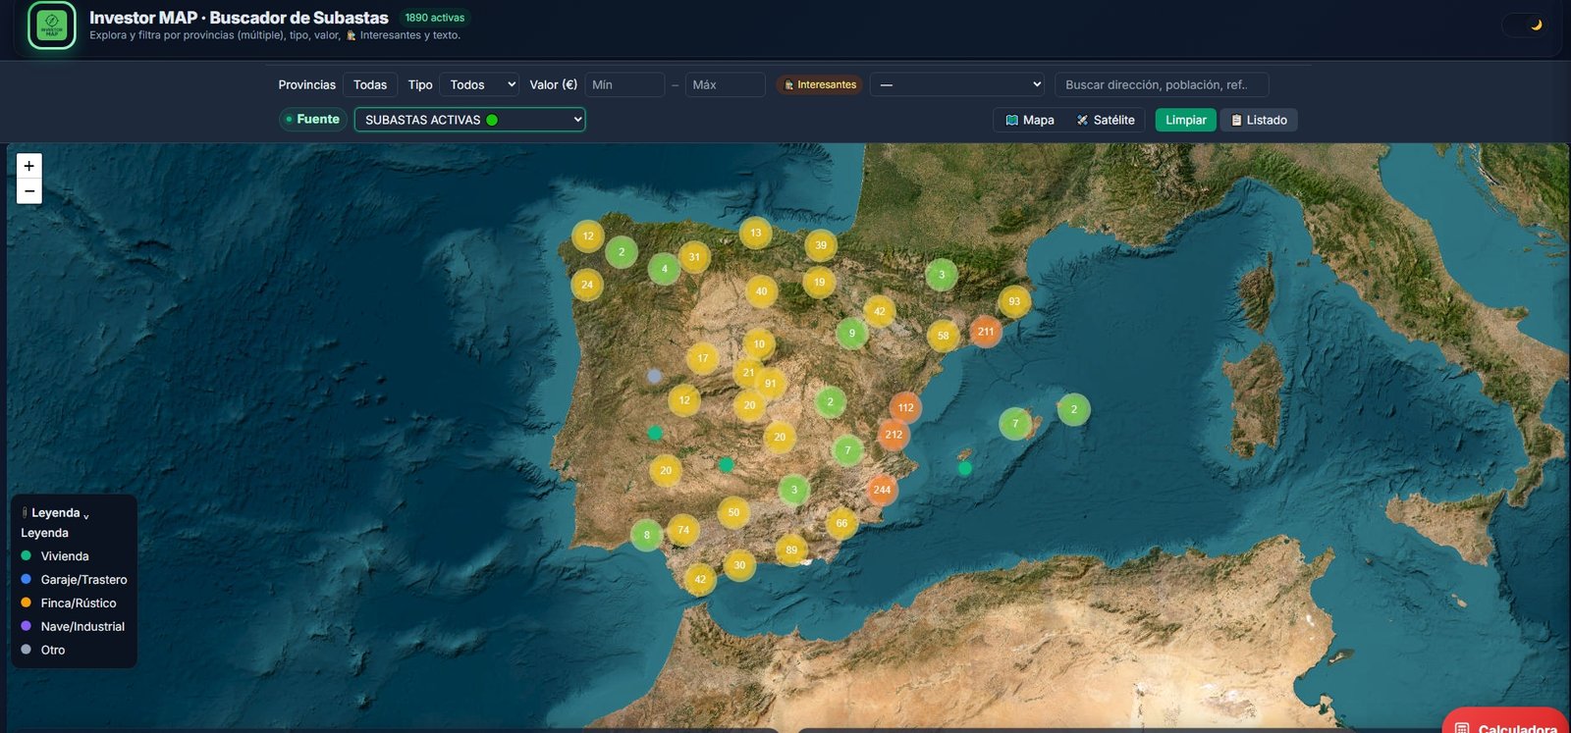
Task: Open the Calculadora tool
Action: click(1506, 725)
